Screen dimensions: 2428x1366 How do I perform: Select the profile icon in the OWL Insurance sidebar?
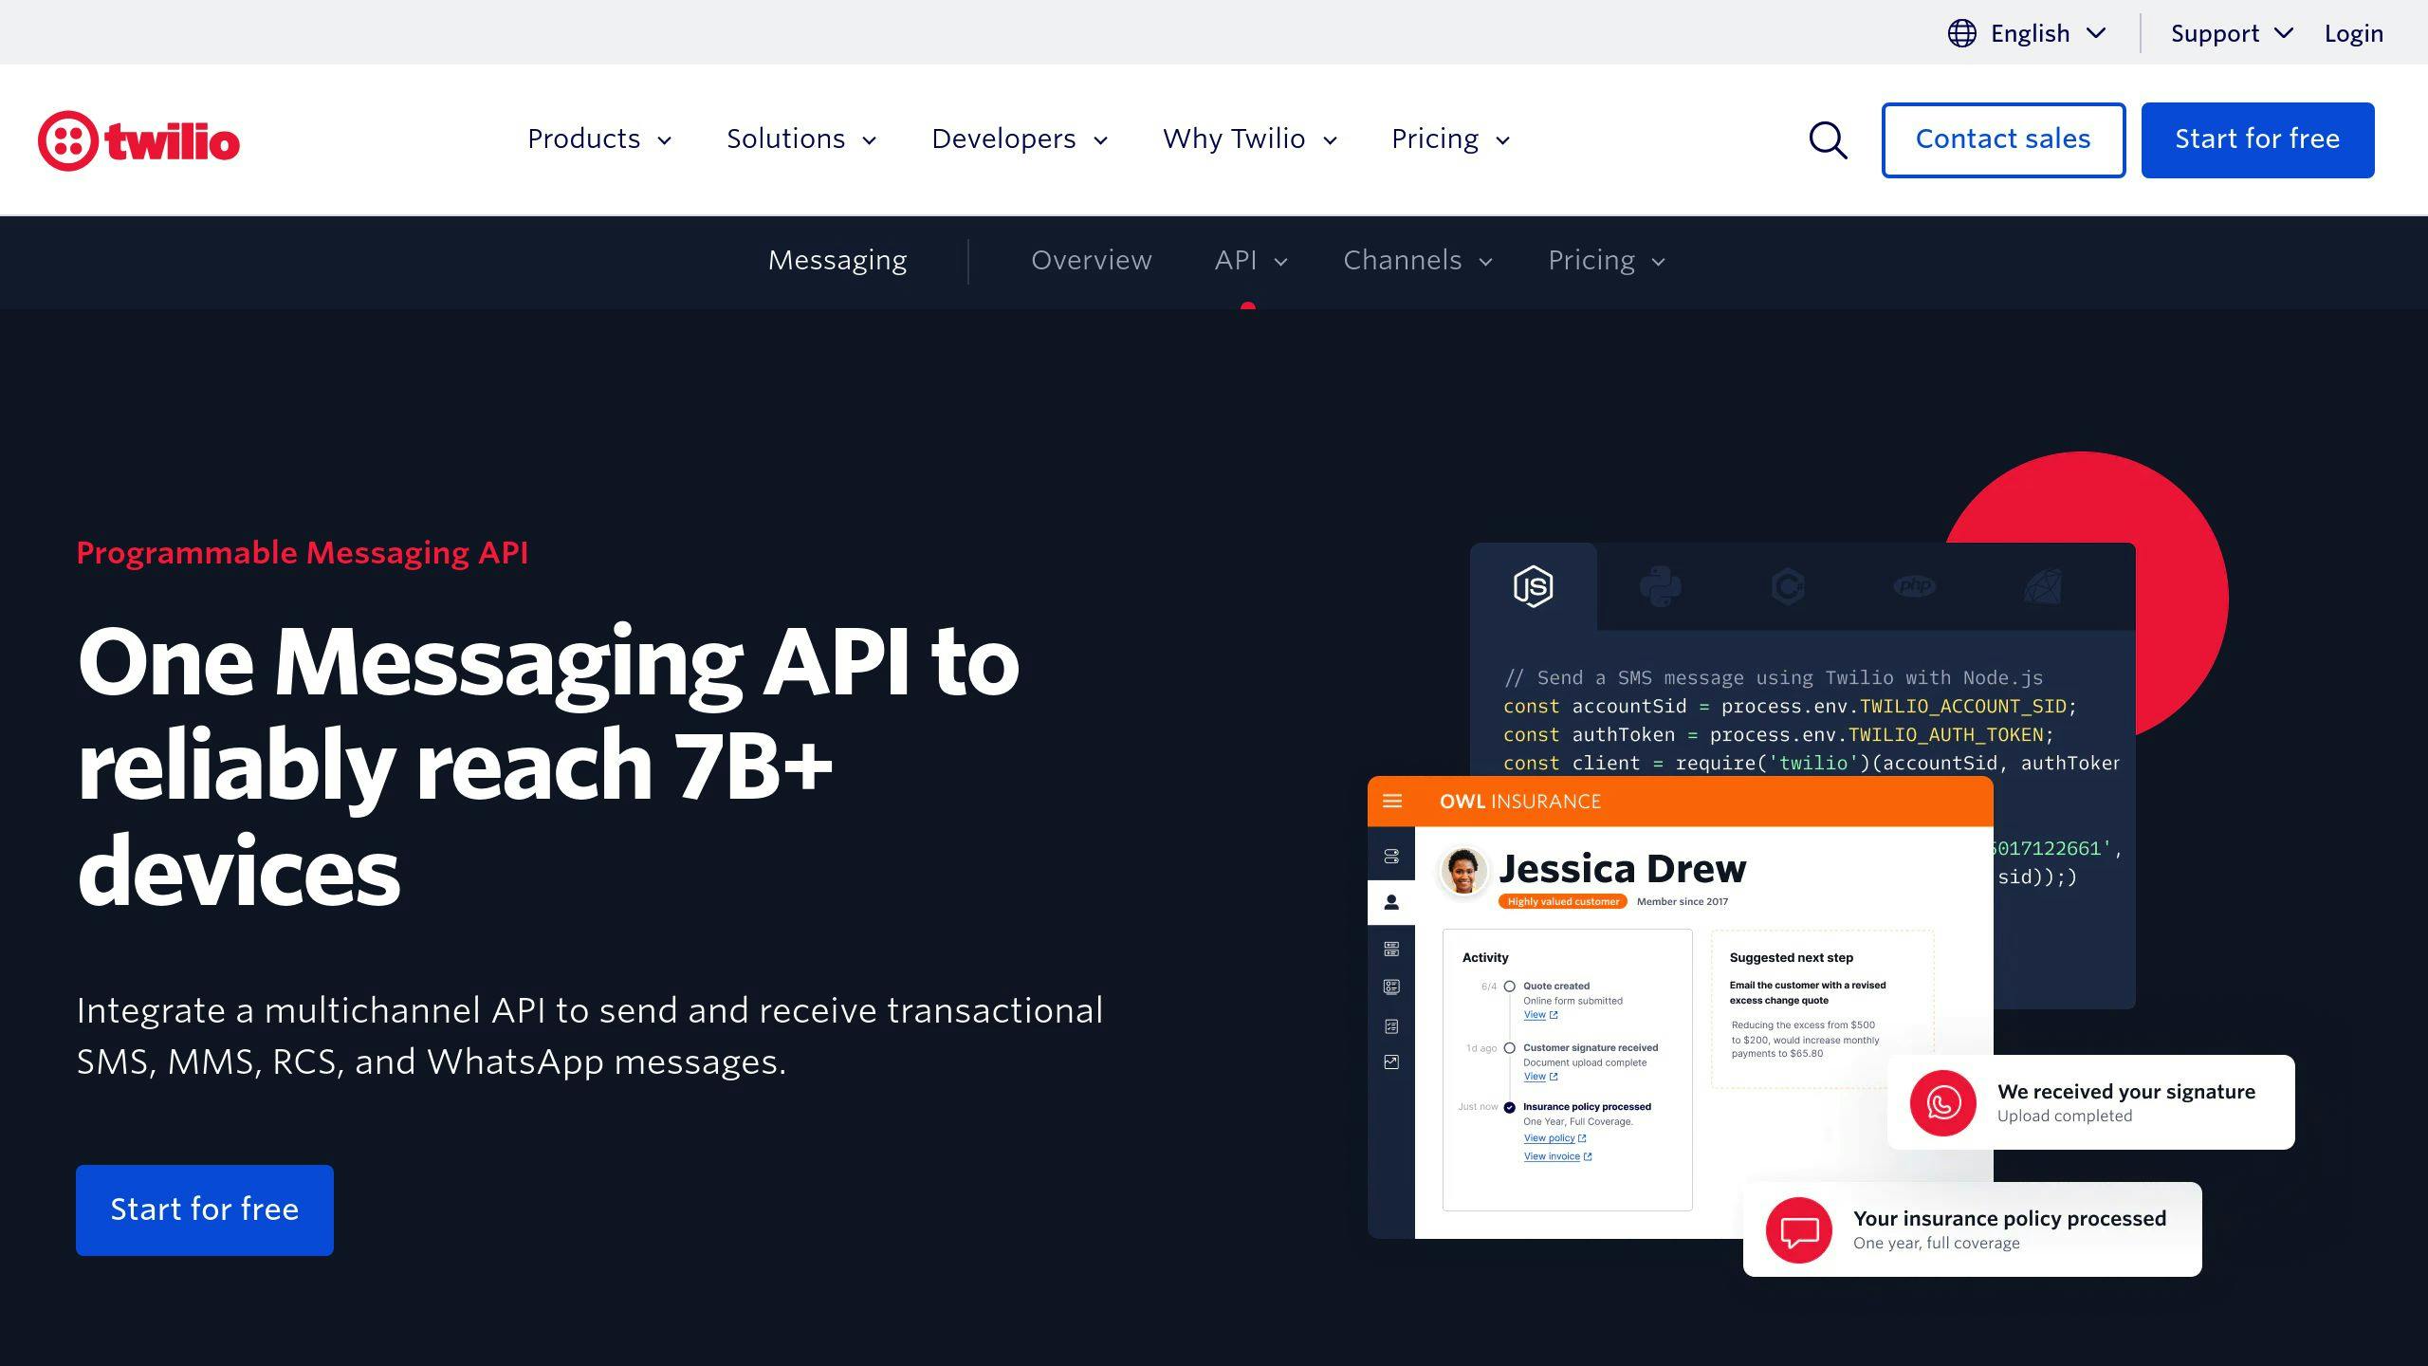[1391, 902]
